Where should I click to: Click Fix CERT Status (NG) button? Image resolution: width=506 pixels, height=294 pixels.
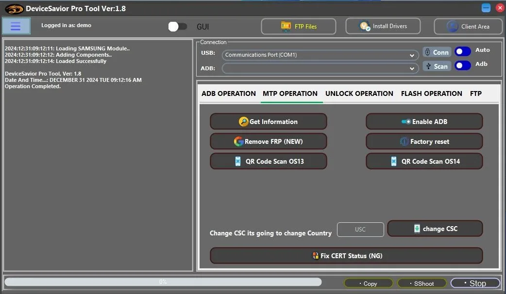pos(346,256)
